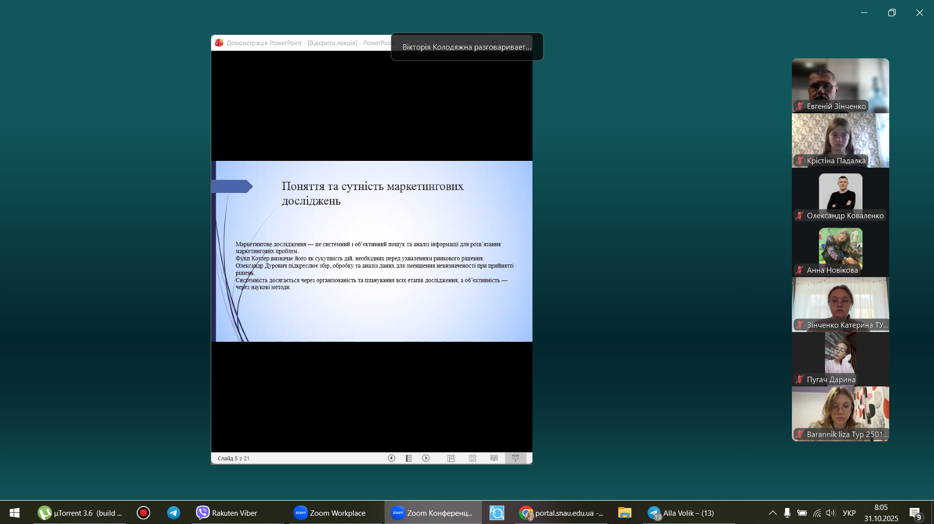Switch to Reading view icon
Viewport: 934px width, 524px height.
(x=494, y=458)
